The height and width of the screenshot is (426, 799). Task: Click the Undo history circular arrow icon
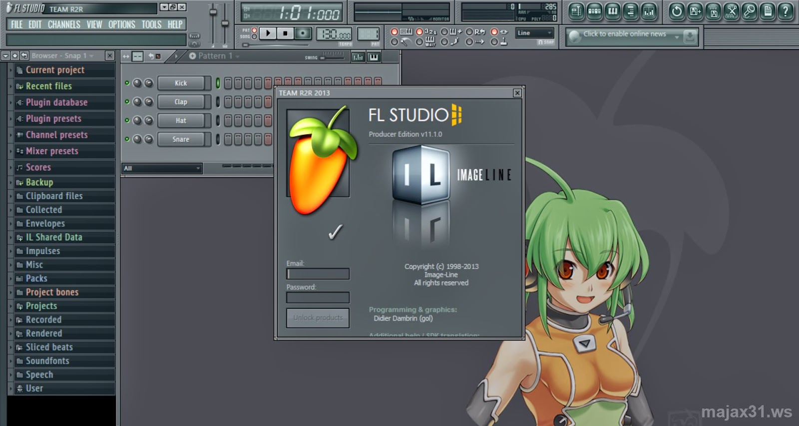[677, 11]
